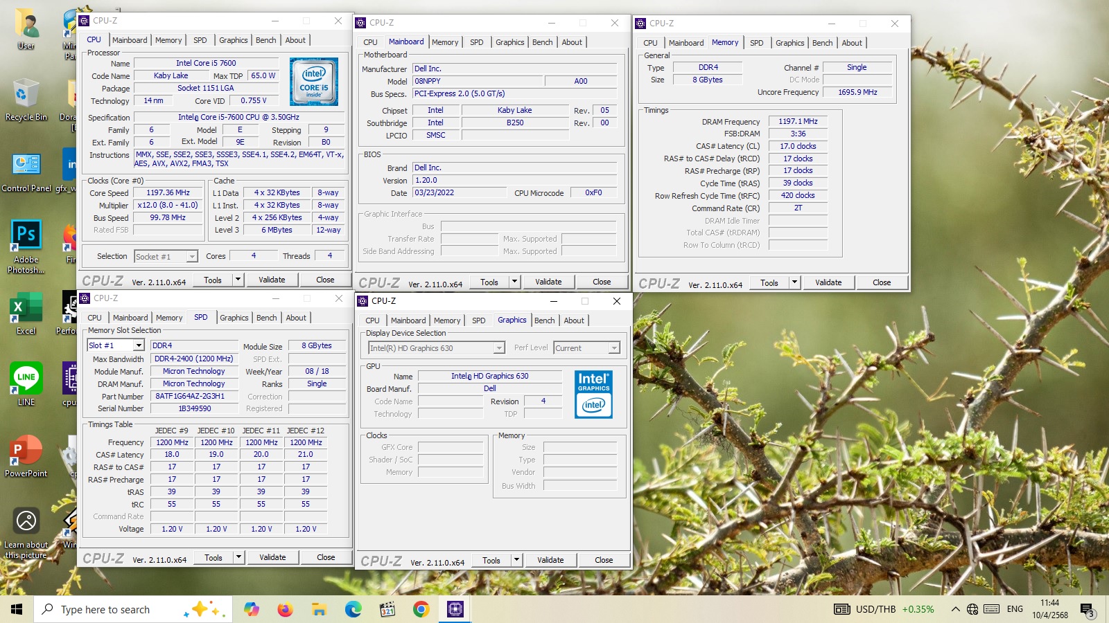This screenshot has width=1109, height=623.
Task: Open the Control Panel desktop icon
Action: (x=26, y=171)
